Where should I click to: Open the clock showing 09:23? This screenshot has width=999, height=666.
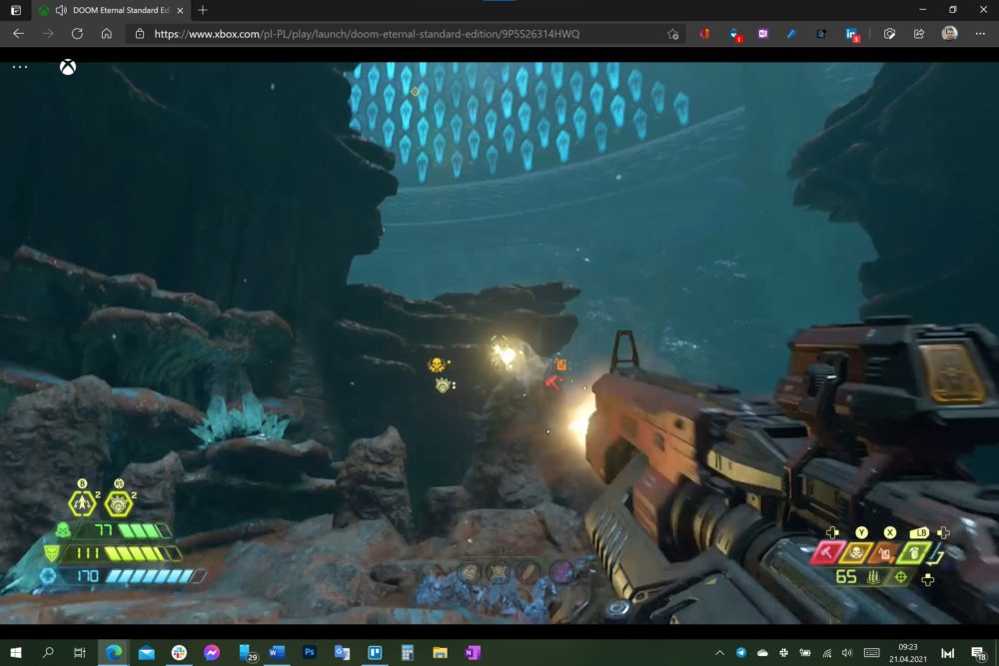[908, 653]
